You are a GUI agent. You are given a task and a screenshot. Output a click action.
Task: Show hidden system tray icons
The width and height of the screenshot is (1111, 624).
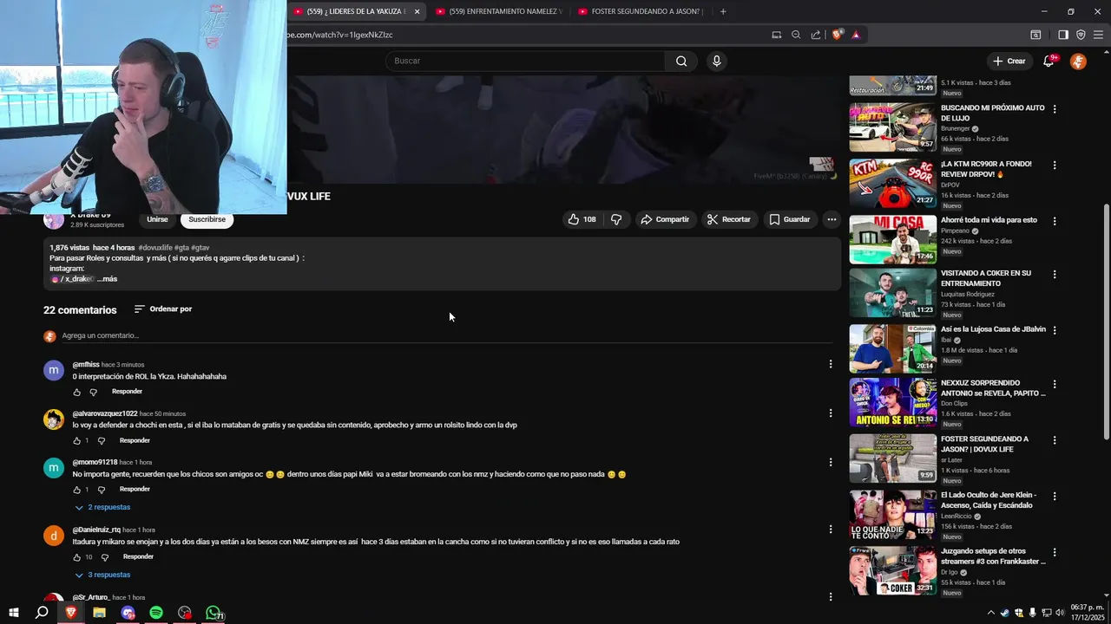pos(991,613)
